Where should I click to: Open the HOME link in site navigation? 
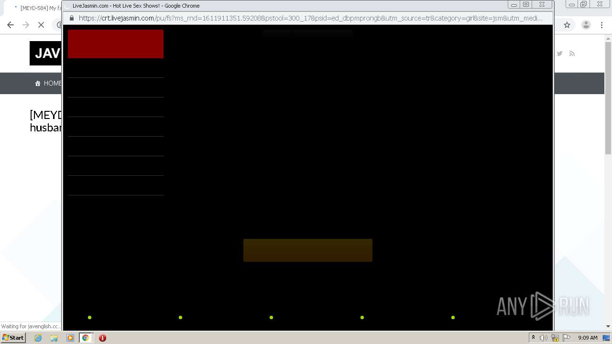(48, 83)
